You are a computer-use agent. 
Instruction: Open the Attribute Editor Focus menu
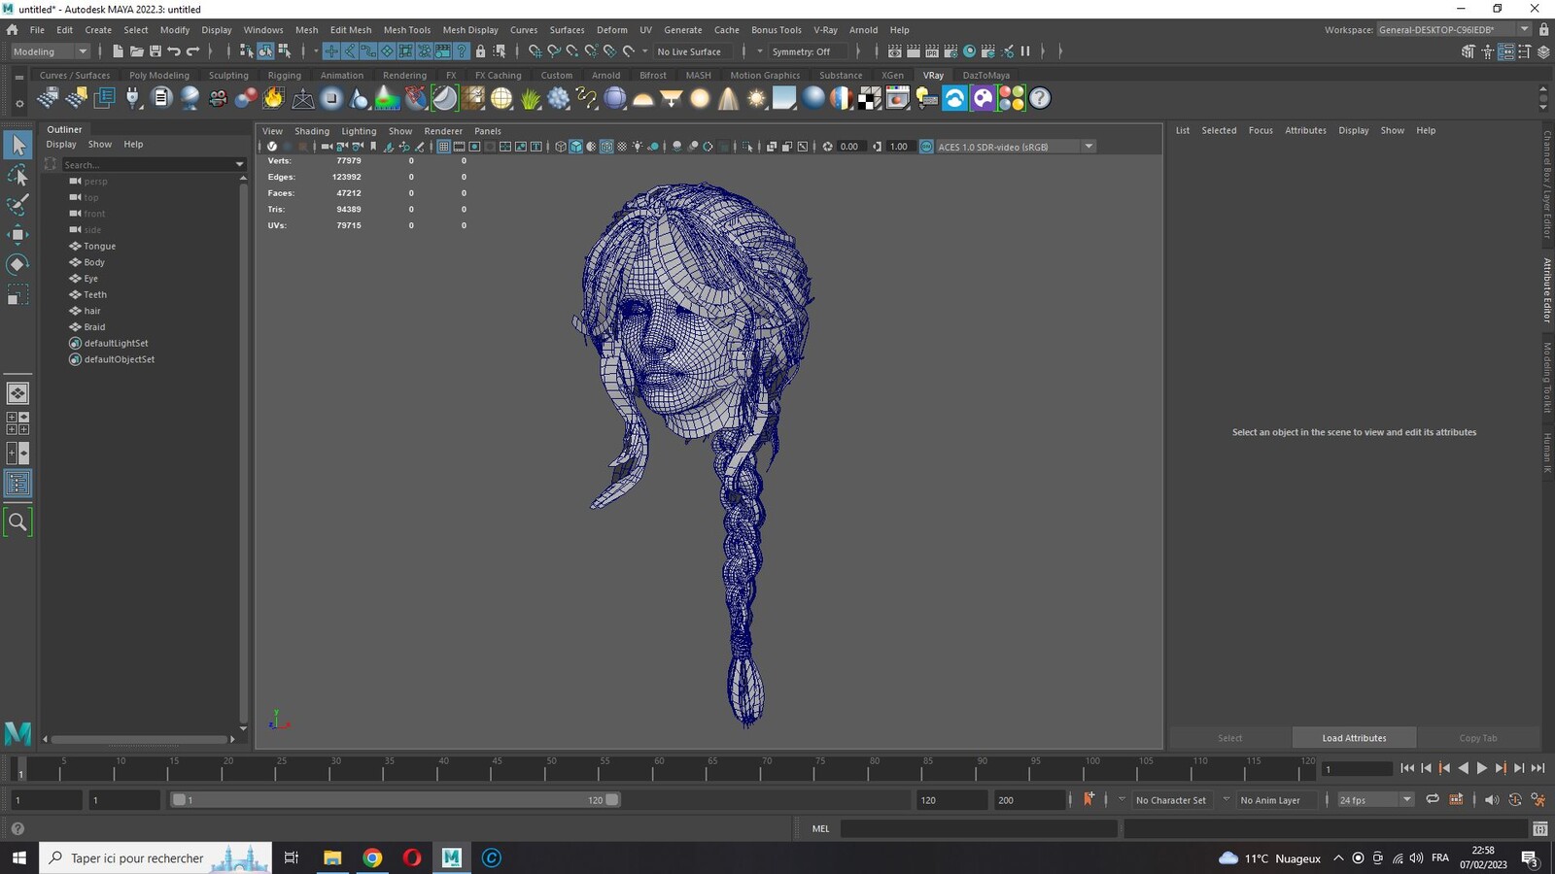coord(1261,130)
